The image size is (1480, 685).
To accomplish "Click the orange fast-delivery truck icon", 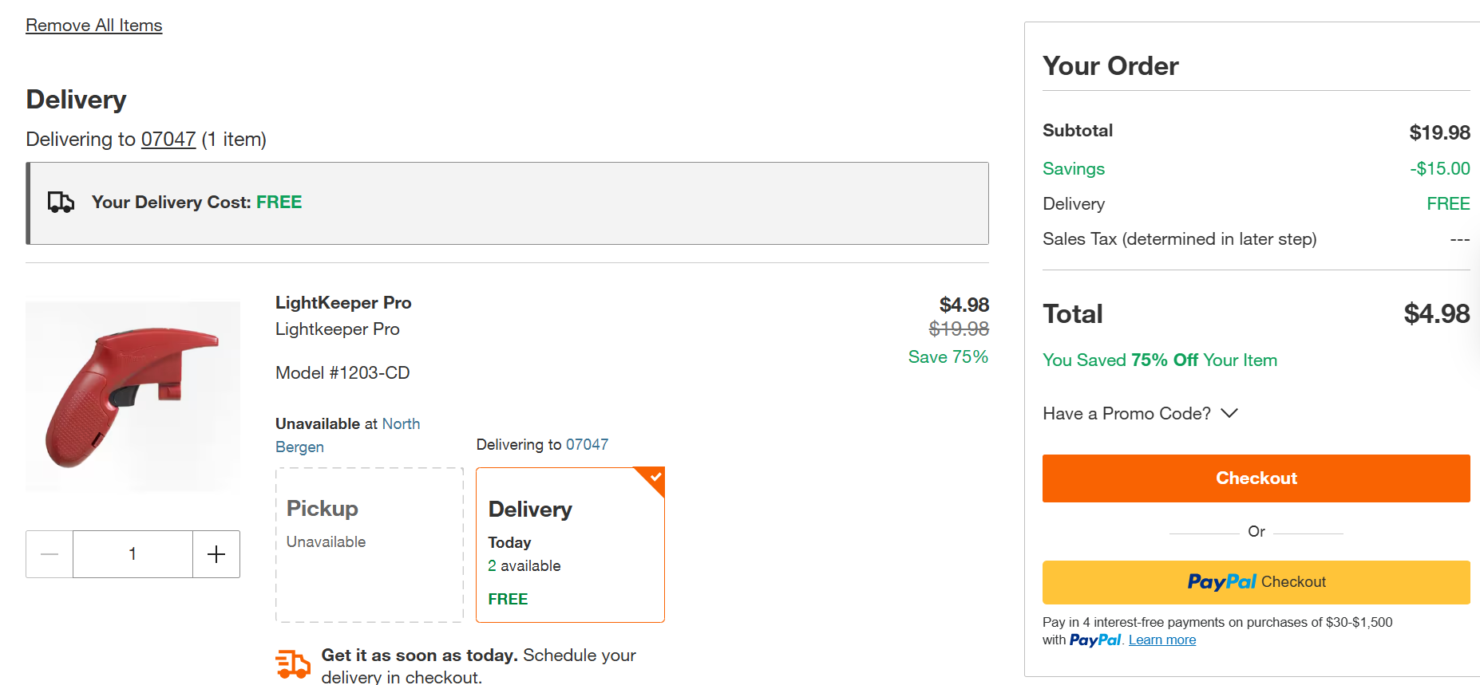I will pyautogui.click(x=293, y=663).
